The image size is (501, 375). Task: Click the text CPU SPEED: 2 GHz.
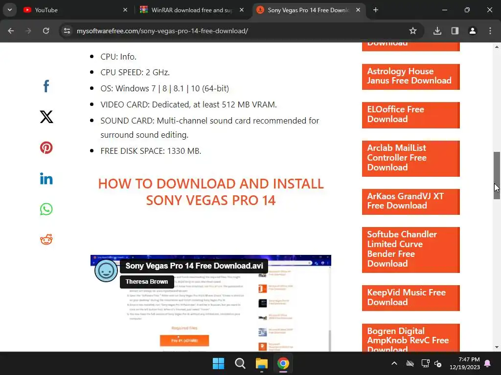[135, 72]
